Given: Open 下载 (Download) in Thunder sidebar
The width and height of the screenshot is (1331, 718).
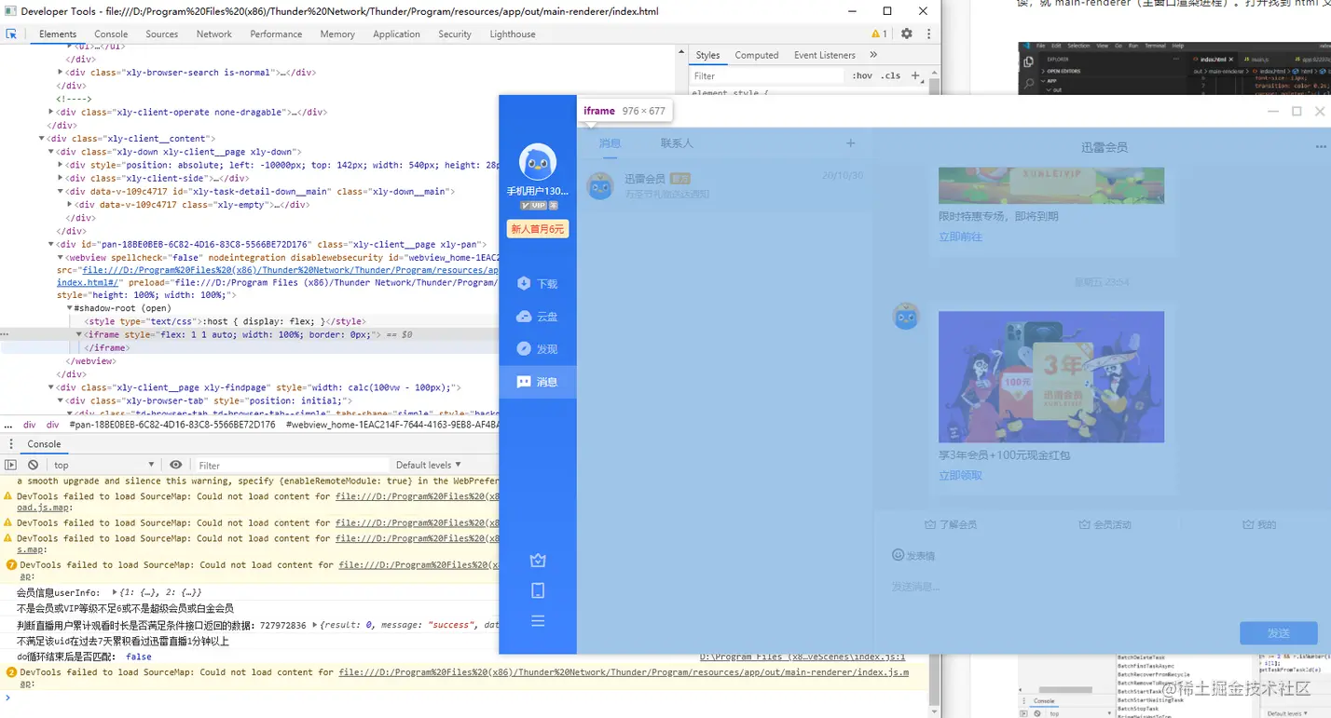Looking at the screenshot, I should (537, 284).
